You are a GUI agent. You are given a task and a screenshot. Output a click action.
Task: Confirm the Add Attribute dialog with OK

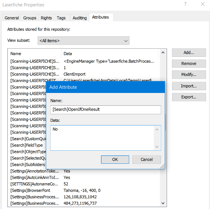click(x=115, y=159)
